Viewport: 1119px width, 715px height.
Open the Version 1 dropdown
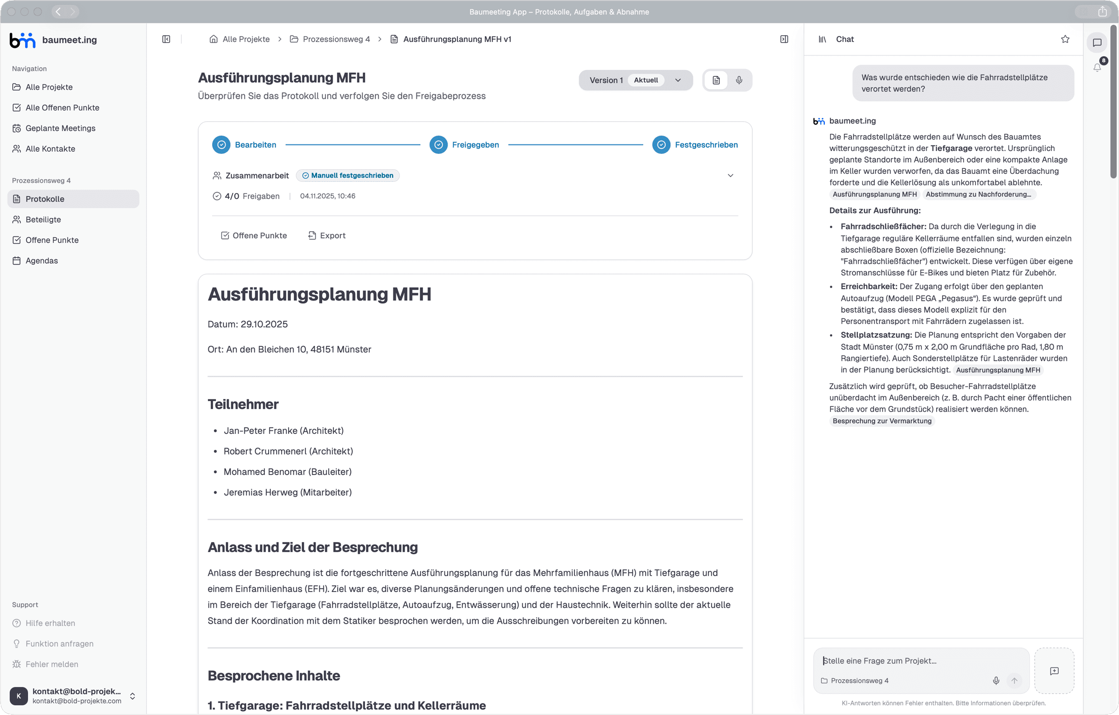[678, 80]
